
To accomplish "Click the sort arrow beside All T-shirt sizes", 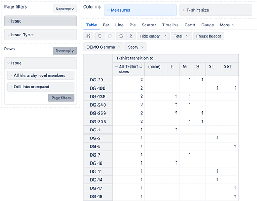I will click(141, 66).
